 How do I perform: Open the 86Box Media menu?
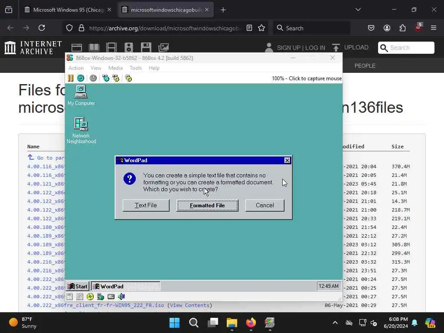[115, 68]
